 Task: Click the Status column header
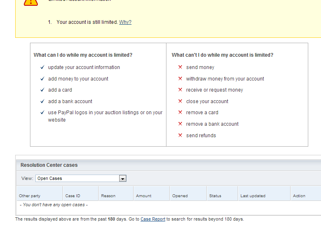[215, 196]
